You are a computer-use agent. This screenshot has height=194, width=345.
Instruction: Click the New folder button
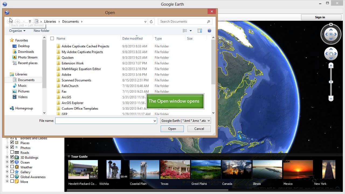coord(42,31)
